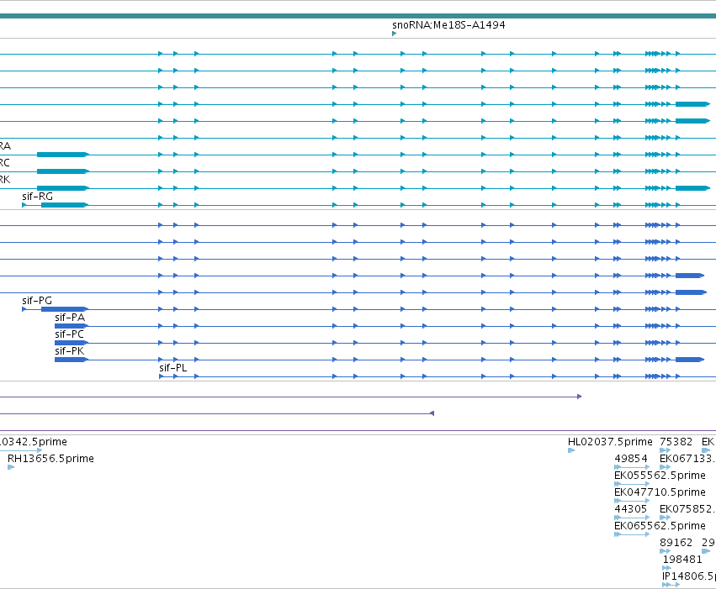Click the thick teal gene span bar at top
The image size is (716, 589).
pos(358,16)
